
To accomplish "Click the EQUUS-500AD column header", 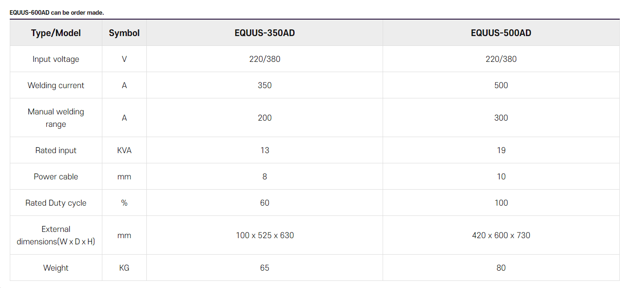I will [x=501, y=33].
